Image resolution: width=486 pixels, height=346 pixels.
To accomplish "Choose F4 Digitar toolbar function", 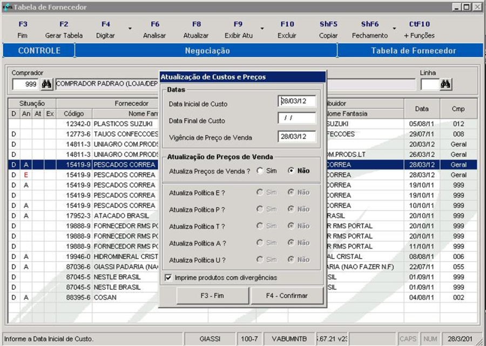I will (x=105, y=30).
